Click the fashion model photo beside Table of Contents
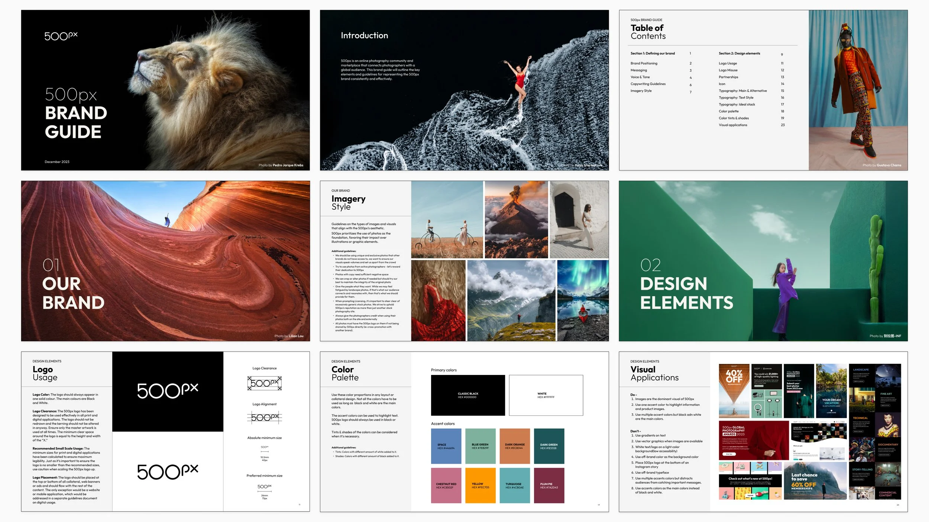Image resolution: width=929 pixels, height=522 pixels. (x=858, y=90)
